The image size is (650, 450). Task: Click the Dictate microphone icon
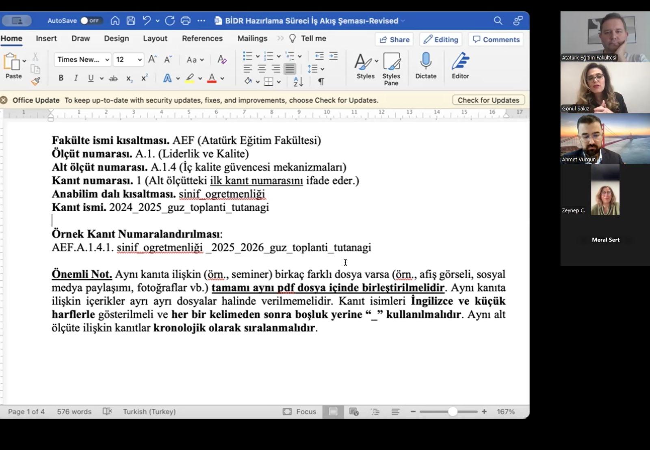425,65
